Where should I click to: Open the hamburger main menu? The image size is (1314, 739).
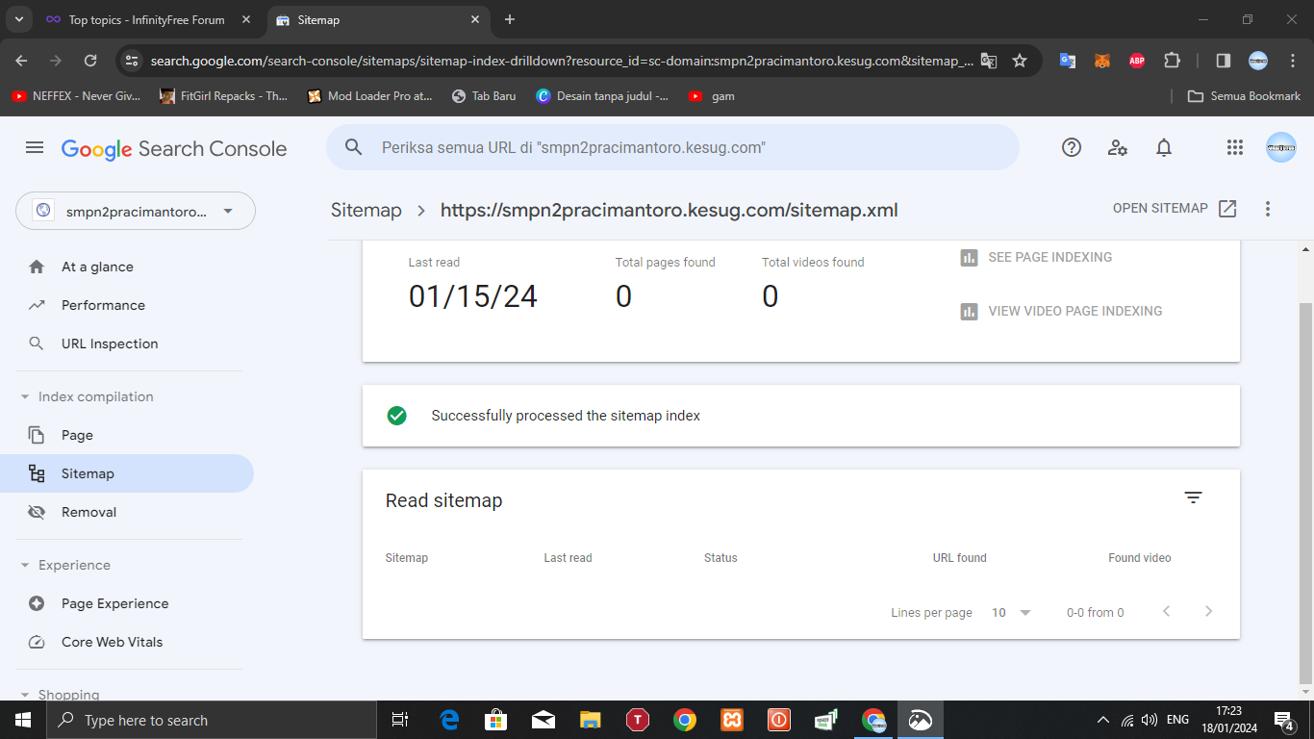pyautogui.click(x=35, y=147)
